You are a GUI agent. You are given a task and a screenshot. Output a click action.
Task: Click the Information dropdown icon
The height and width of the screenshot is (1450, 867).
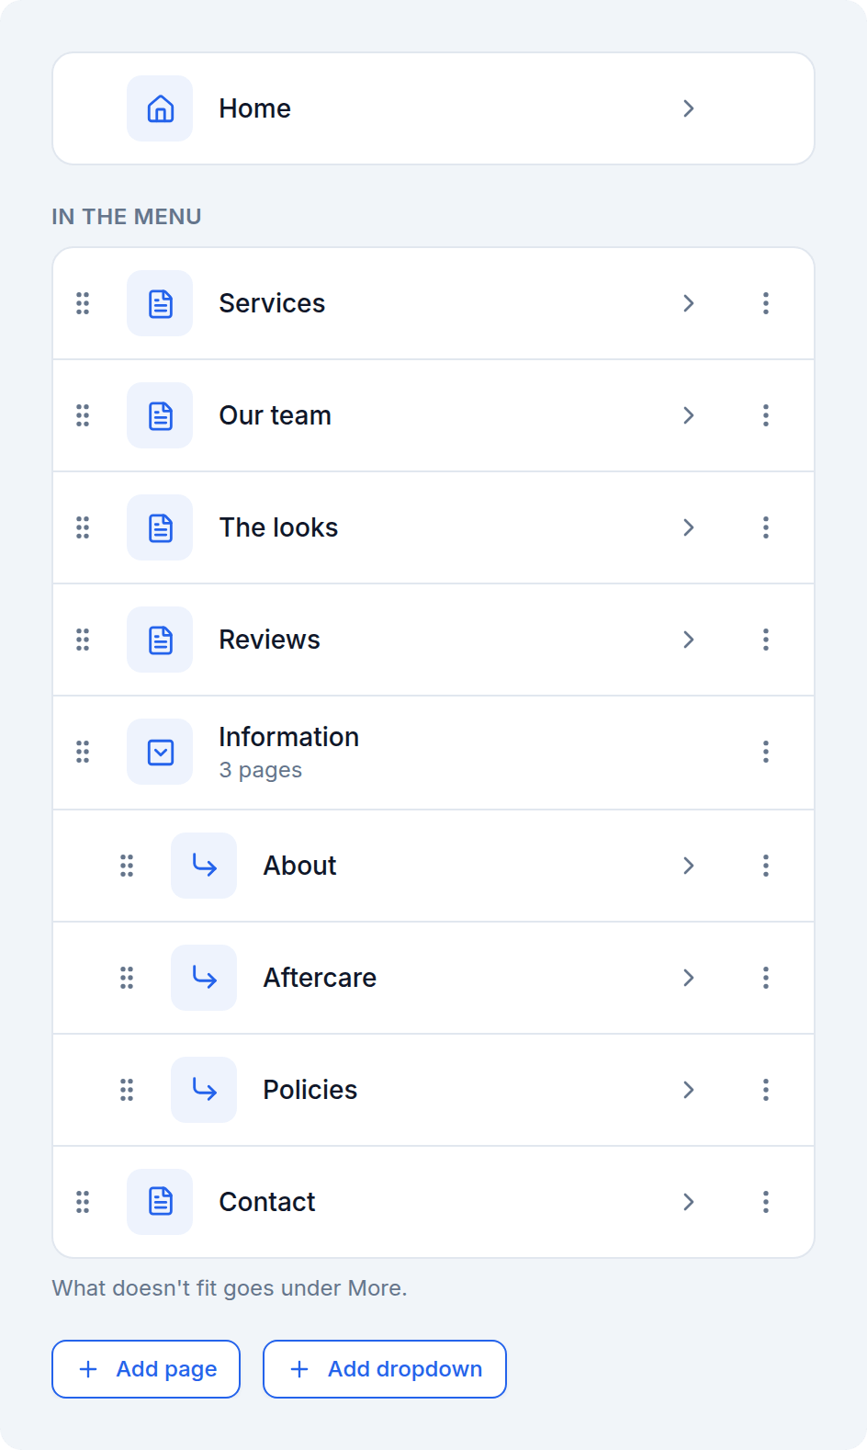[x=160, y=752]
